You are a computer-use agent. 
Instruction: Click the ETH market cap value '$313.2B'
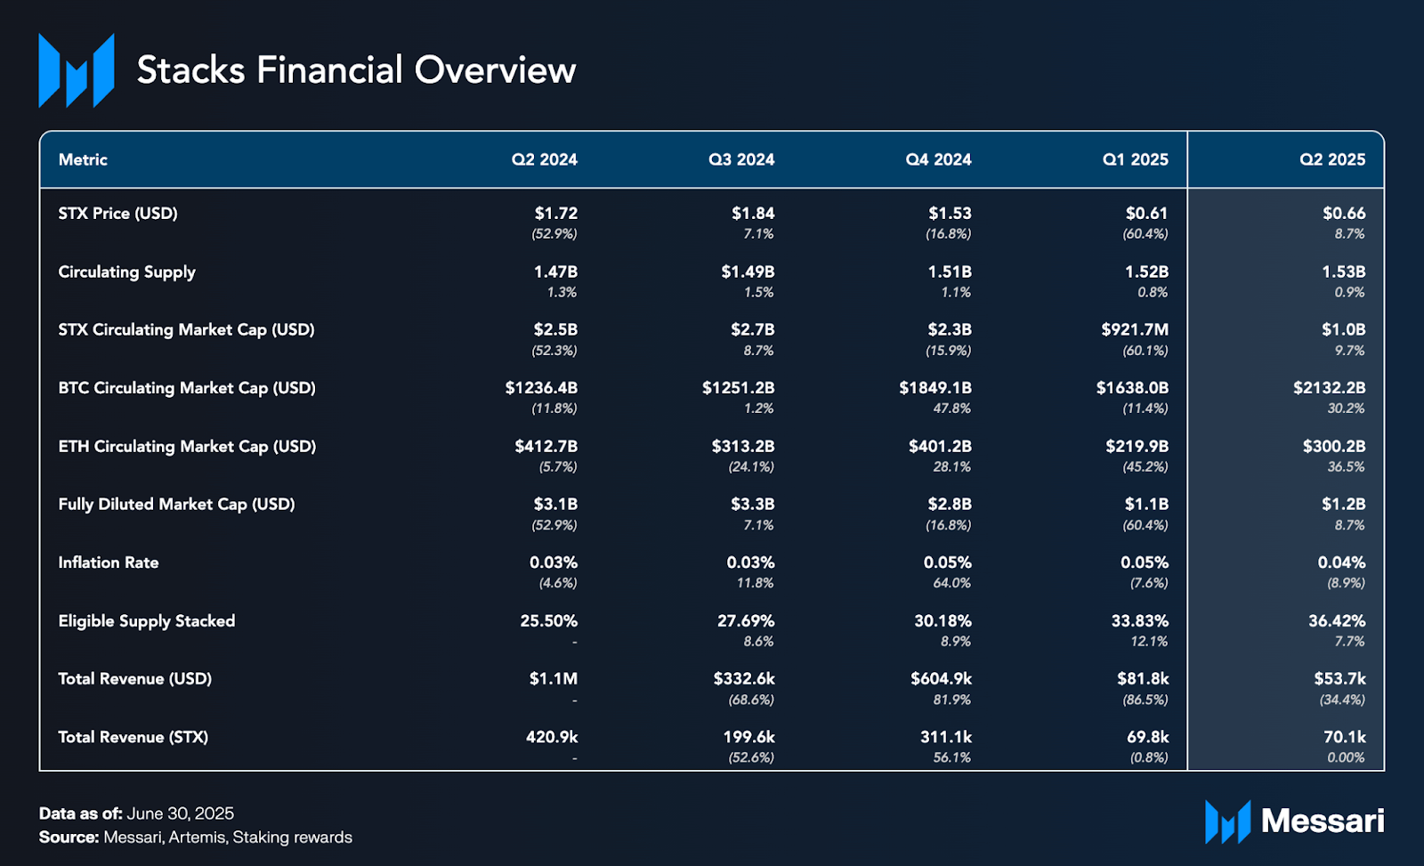(743, 446)
